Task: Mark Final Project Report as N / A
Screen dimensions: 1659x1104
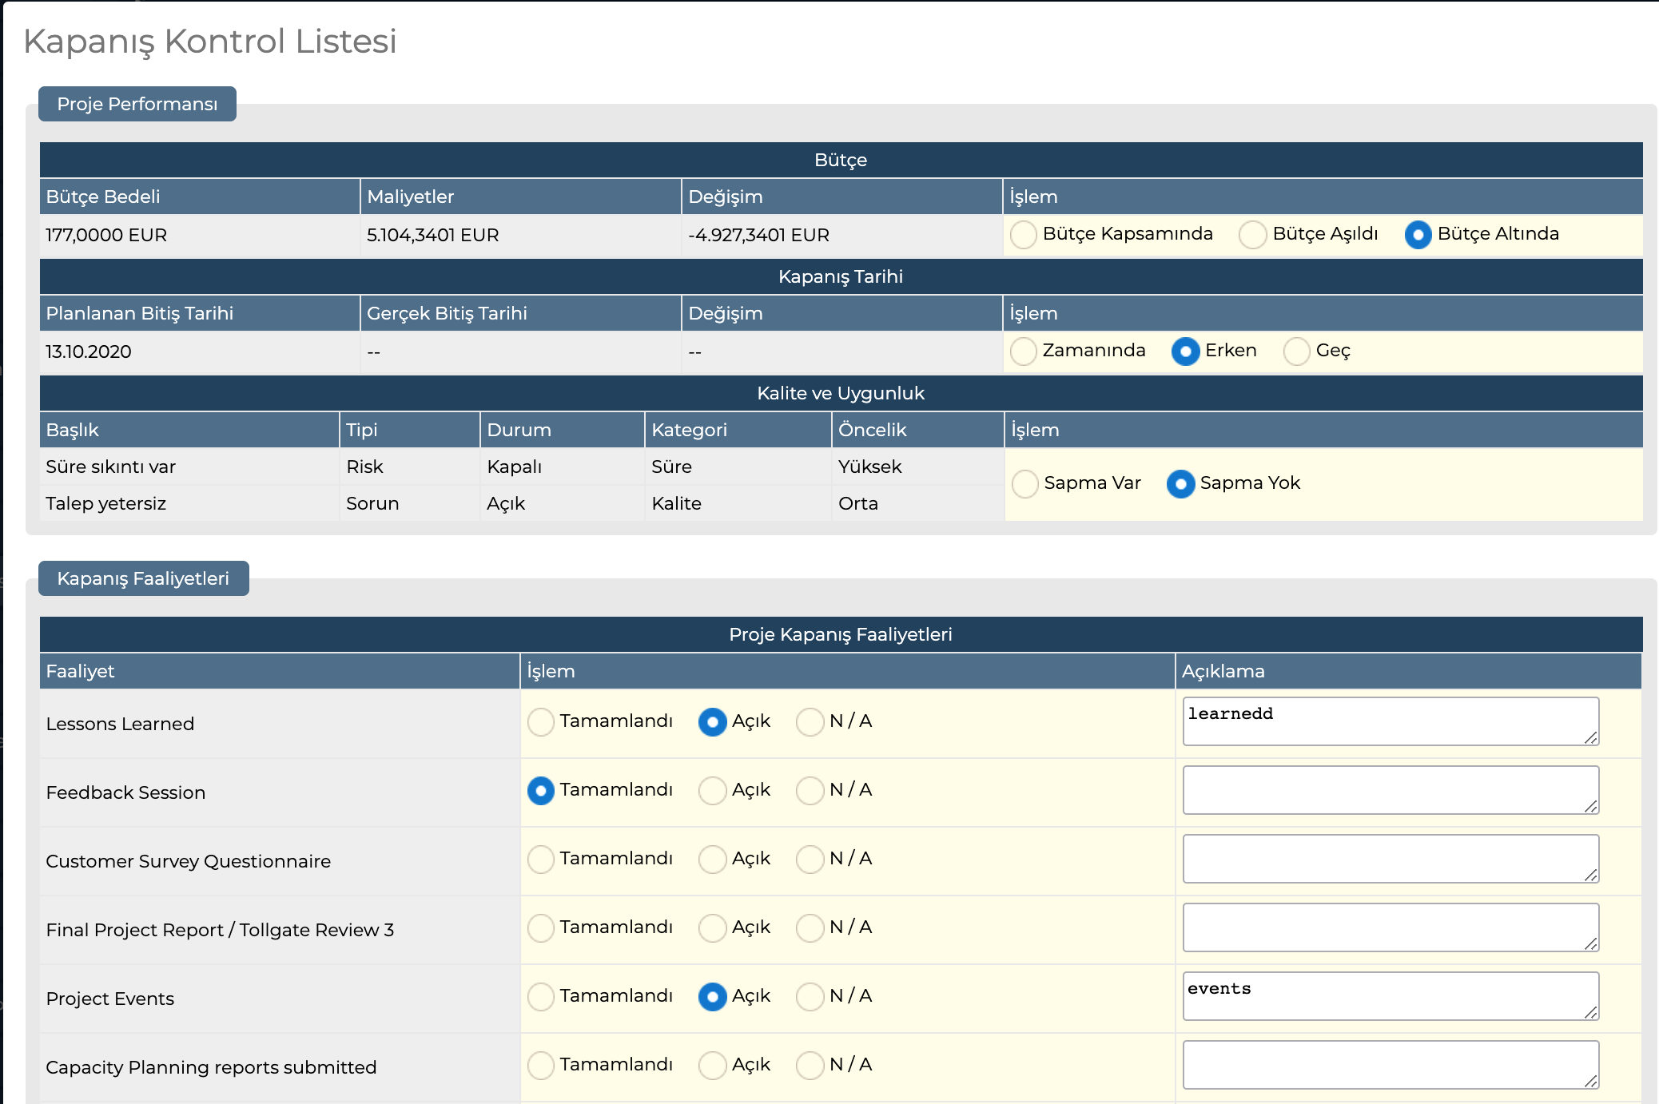Action: (x=810, y=928)
